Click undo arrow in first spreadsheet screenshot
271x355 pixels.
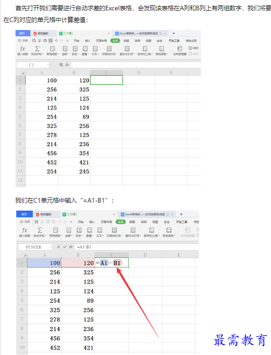56,40
